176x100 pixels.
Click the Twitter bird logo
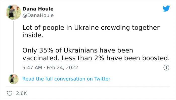click(x=166, y=8)
